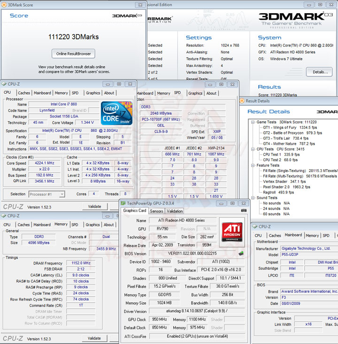This screenshot has width=338, height=344.
Task: Switch to Caches tab in the top CPU-Z window
Action: [x=24, y=93]
